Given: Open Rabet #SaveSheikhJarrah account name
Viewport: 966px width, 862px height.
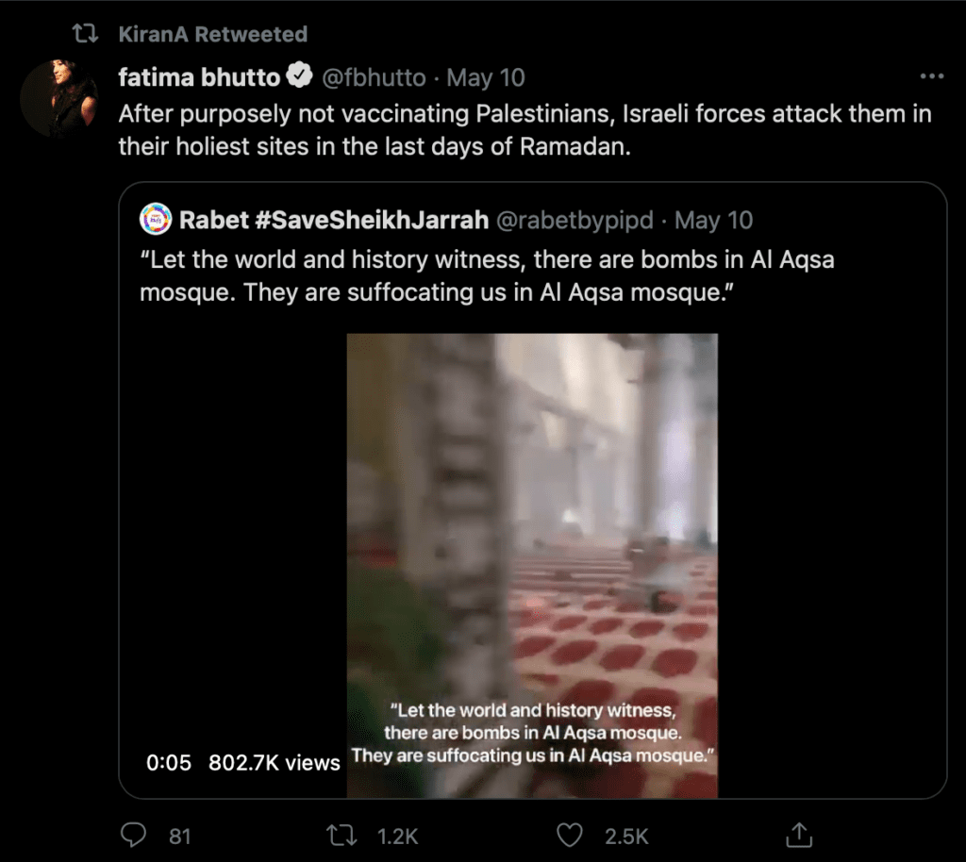Looking at the screenshot, I should (x=334, y=220).
